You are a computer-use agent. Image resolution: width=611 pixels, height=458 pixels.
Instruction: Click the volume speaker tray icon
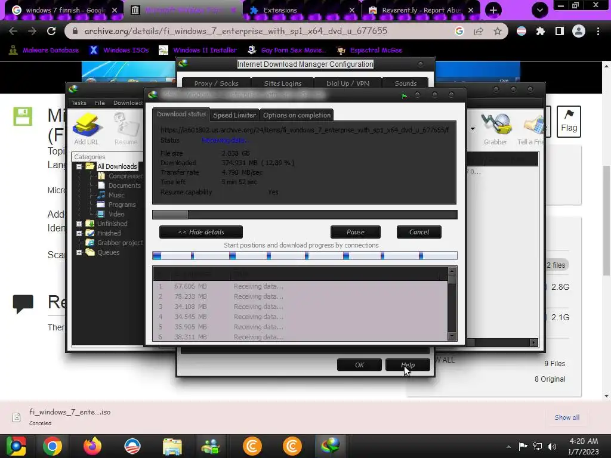point(551,446)
